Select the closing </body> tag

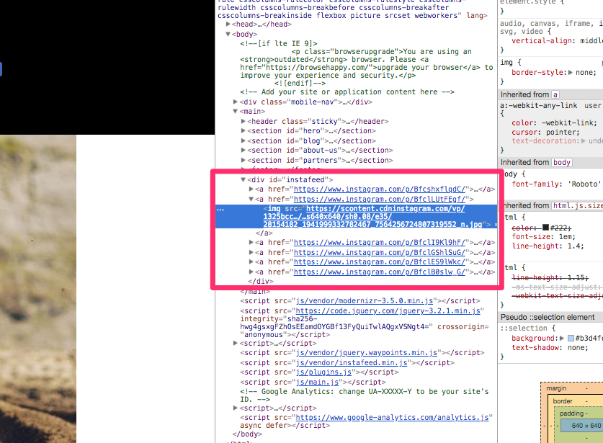pos(247,434)
